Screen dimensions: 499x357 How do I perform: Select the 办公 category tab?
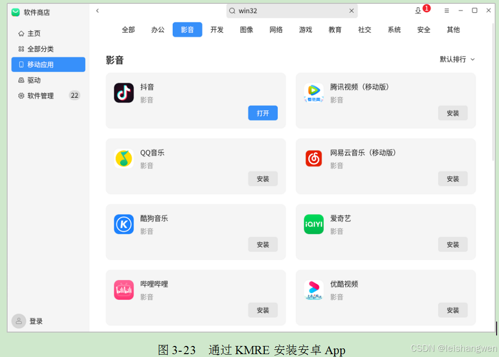[158, 30]
